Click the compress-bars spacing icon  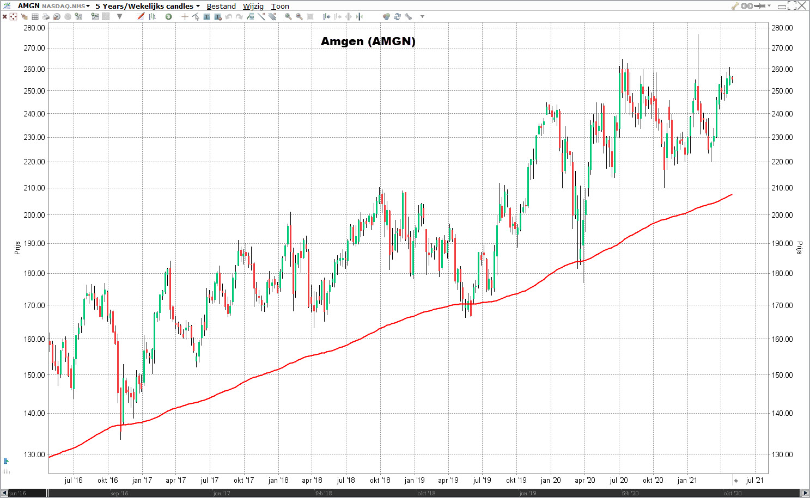coord(359,16)
